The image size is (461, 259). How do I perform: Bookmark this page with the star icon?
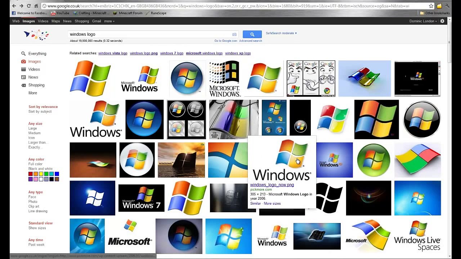click(431, 6)
